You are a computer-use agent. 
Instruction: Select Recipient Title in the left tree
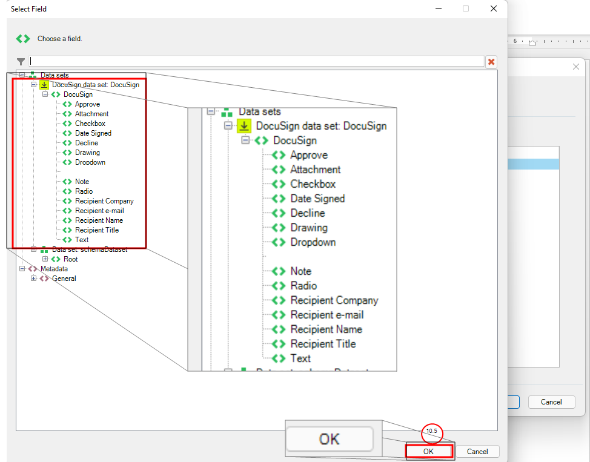[x=97, y=230]
